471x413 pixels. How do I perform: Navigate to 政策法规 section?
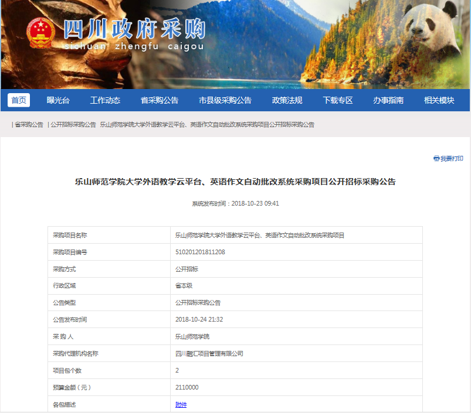coord(287,100)
